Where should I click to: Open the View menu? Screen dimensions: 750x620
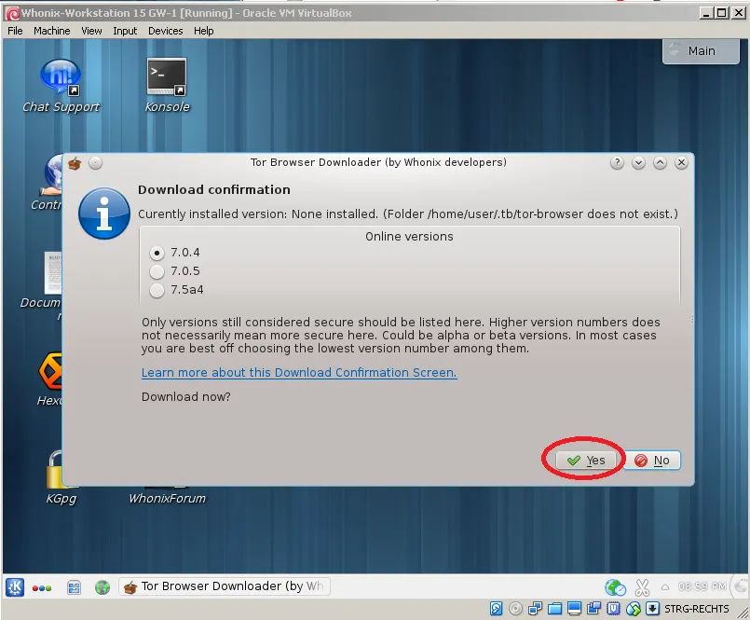click(91, 31)
